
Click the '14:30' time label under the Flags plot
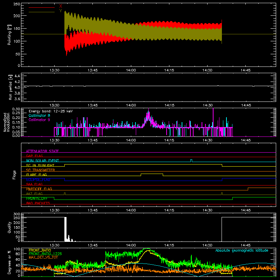[208, 210]
